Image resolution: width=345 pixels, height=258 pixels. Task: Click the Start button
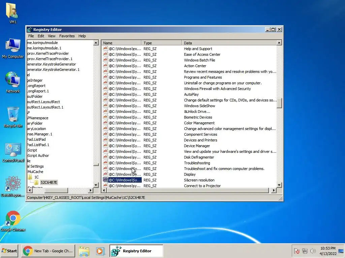coord(9,251)
